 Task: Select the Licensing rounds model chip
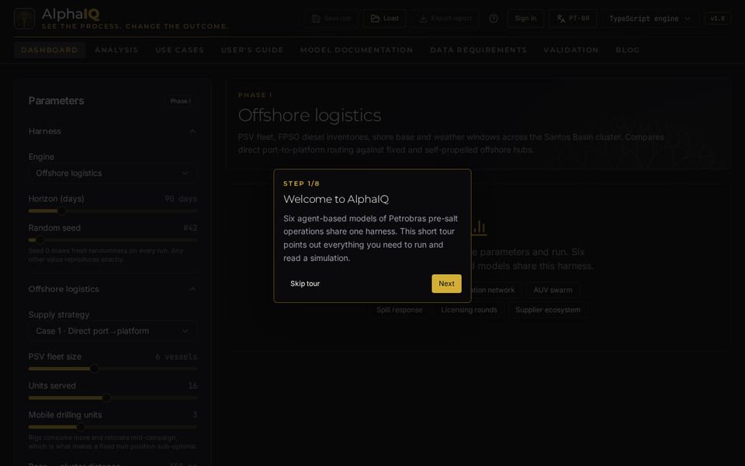tap(469, 310)
